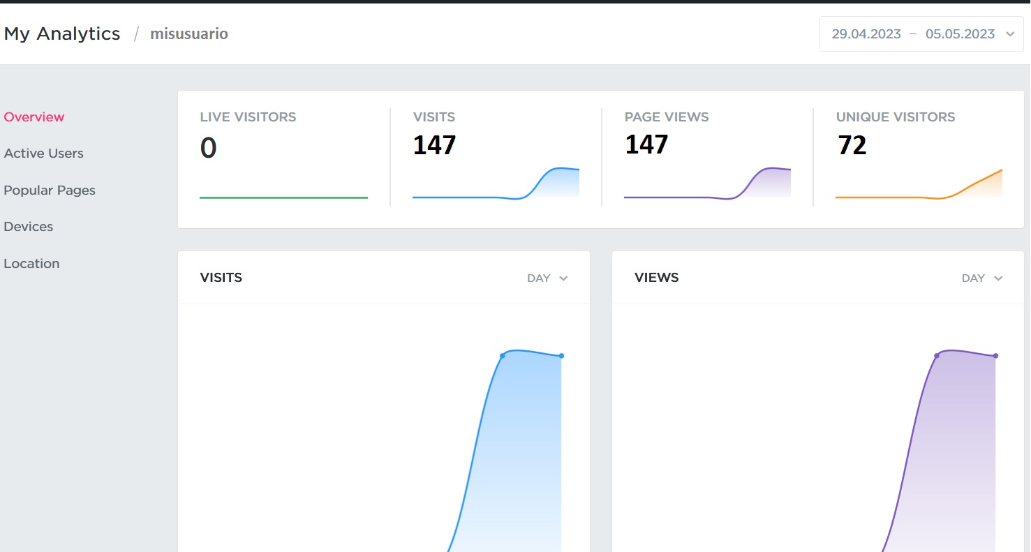Select Devices in the sidebar
This screenshot has width=1031, height=552.
[x=29, y=227]
